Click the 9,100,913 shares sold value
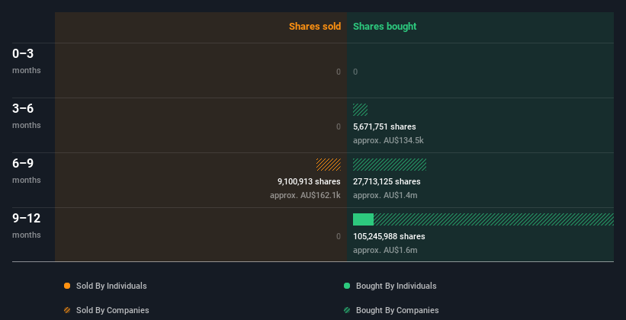 [309, 181]
